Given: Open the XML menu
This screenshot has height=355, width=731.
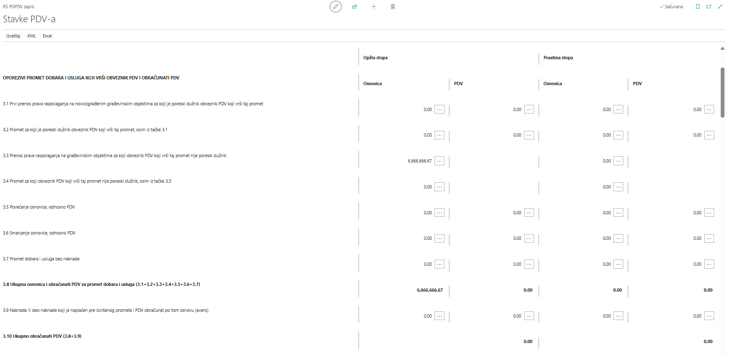Looking at the screenshot, I should (x=32, y=36).
